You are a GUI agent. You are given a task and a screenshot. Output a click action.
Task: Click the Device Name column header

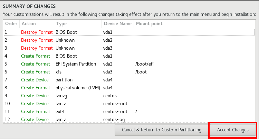(118, 24)
